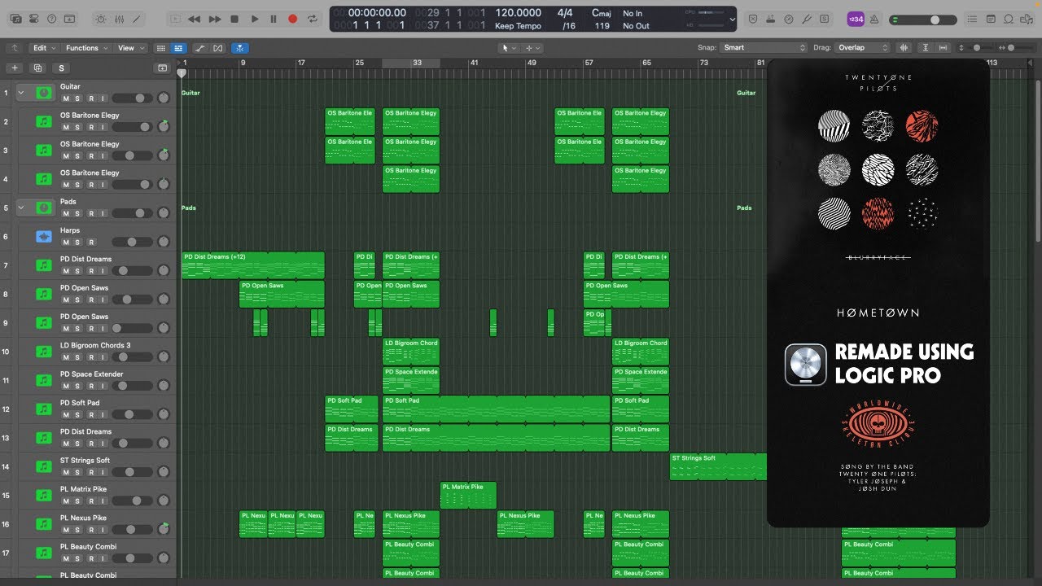The width and height of the screenshot is (1042, 586).
Task: Open the Library panel icon
Action: coord(16,19)
